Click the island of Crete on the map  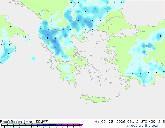tap(95, 98)
